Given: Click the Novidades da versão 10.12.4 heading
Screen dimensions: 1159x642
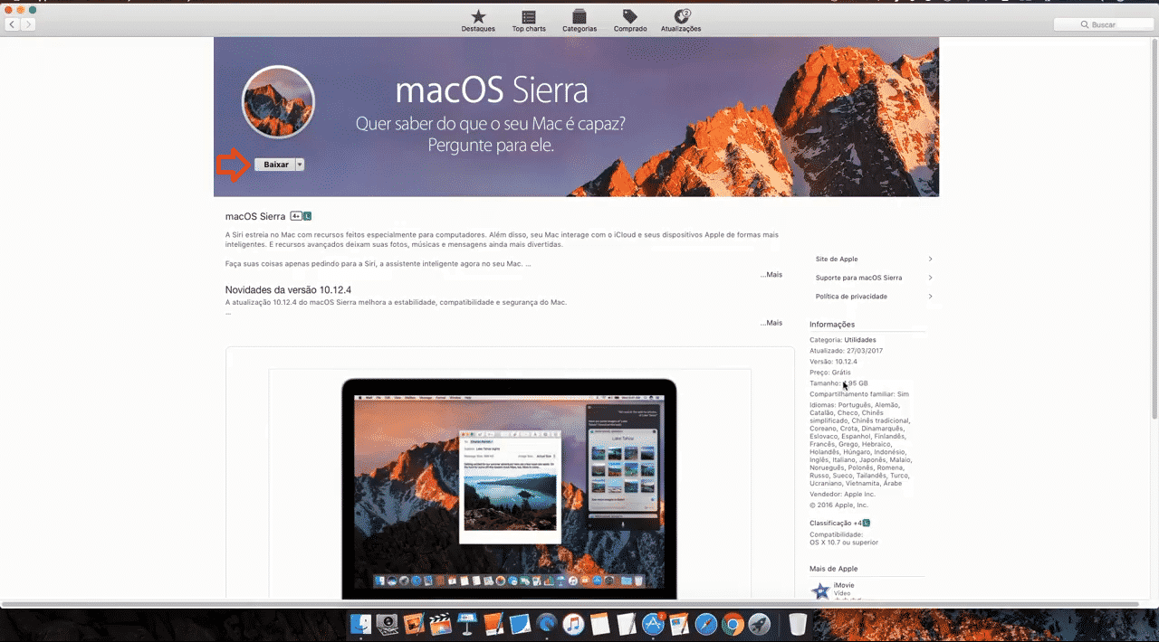Looking at the screenshot, I should coord(288,290).
